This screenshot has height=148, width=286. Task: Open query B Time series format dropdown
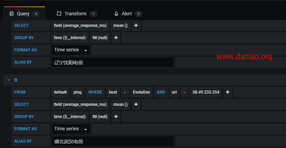71,129
